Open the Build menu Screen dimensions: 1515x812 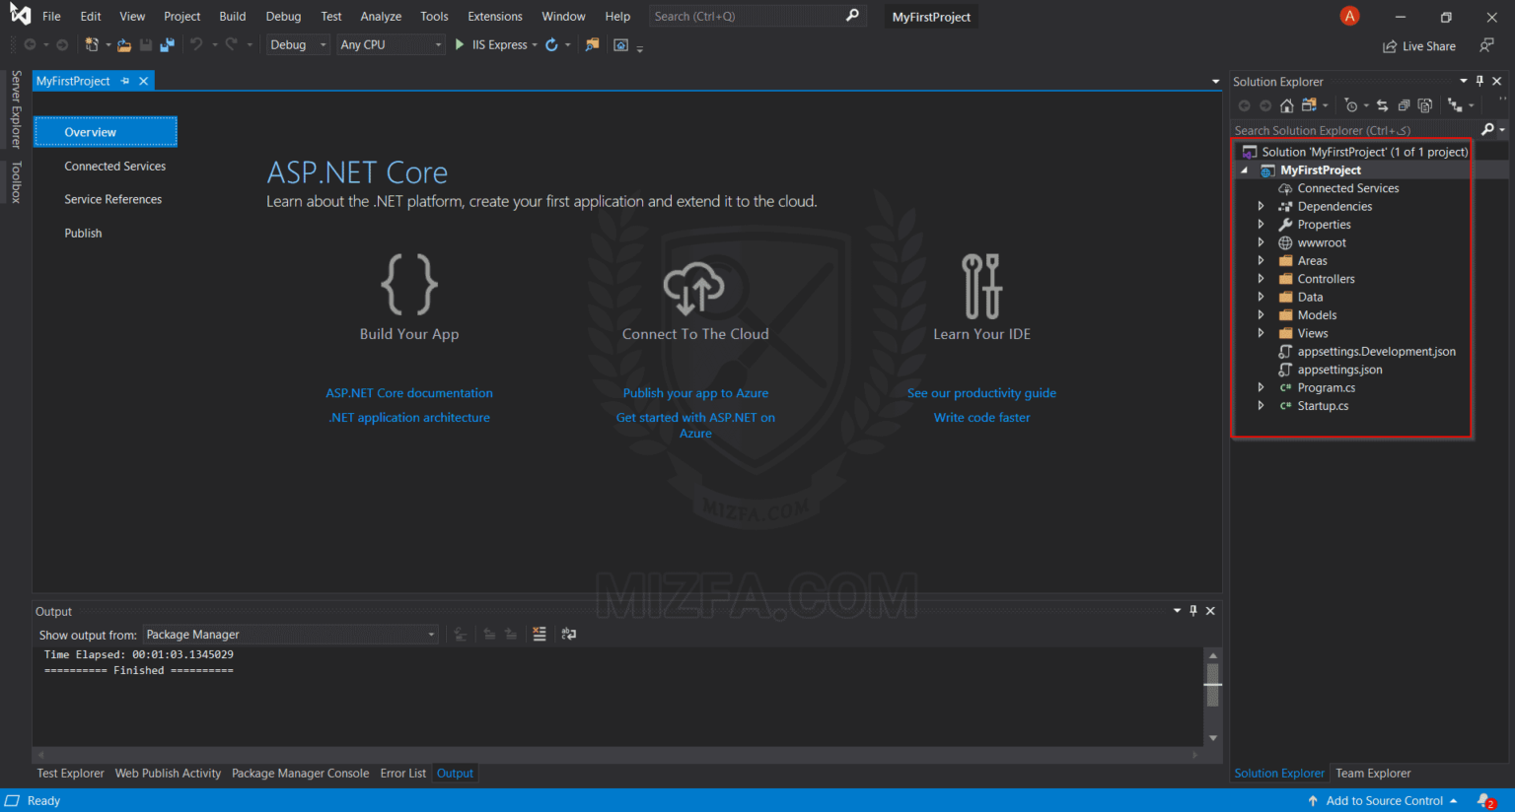tap(232, 16)
